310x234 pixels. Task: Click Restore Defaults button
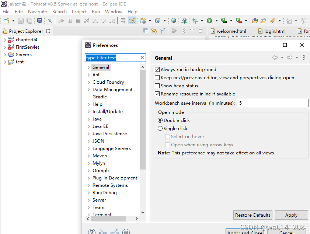pyautogui.click(x=252, y=215)
